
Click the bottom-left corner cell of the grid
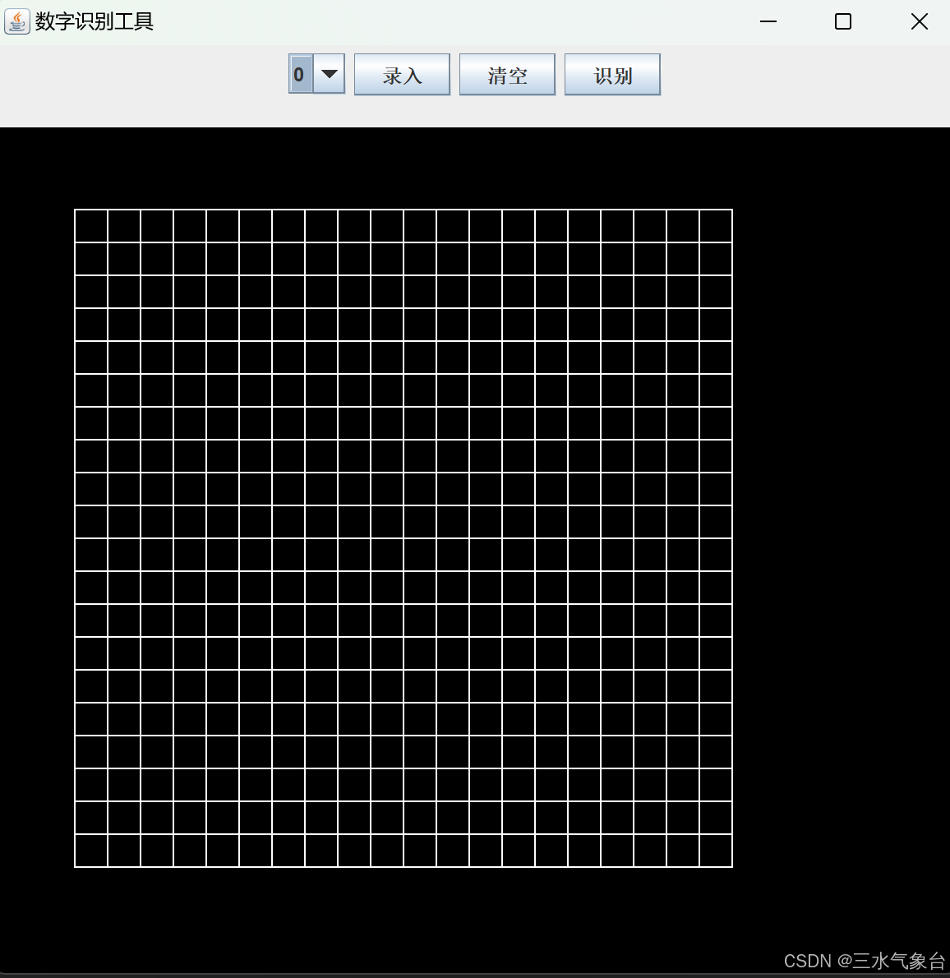click(90, 851)
